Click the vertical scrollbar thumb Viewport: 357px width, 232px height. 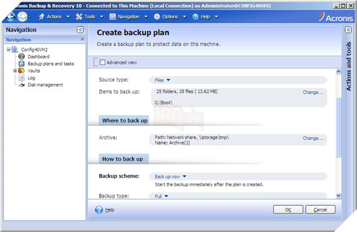click(338, 127)
